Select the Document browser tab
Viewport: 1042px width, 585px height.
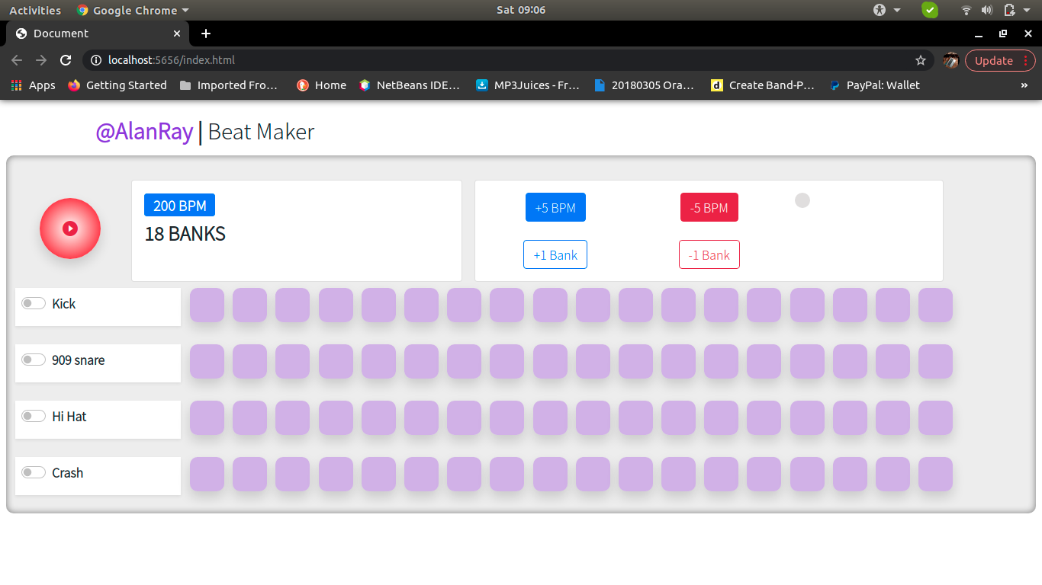(92, 34)
